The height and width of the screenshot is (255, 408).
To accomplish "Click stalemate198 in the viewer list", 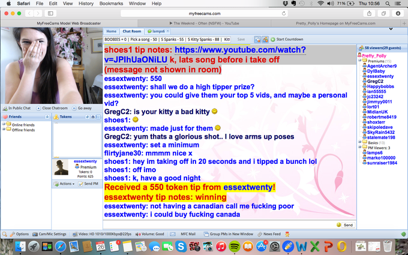I will click(381, 137).
